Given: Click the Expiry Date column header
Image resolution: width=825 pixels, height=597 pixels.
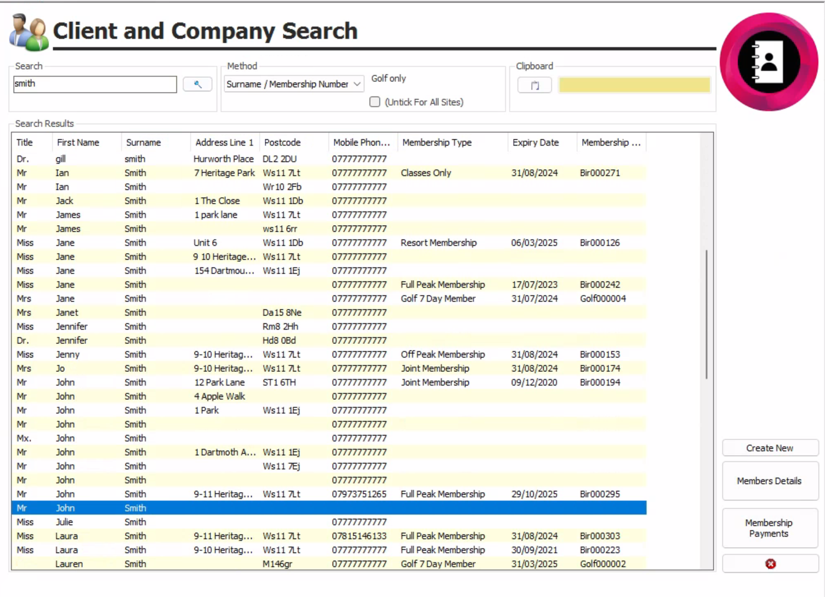Looking at the screenshot, I should click(542, 142).
